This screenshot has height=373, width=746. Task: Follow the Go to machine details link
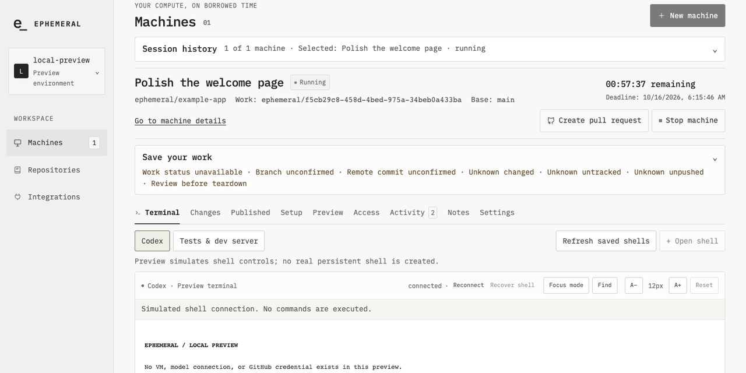click(x=180, y=121)
